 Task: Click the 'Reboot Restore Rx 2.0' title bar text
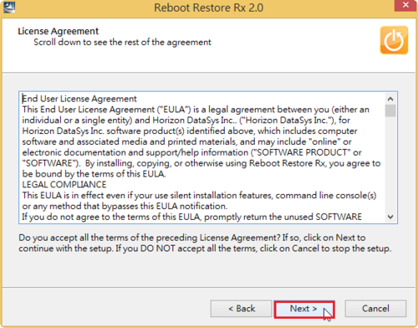(x=209, y=8)
